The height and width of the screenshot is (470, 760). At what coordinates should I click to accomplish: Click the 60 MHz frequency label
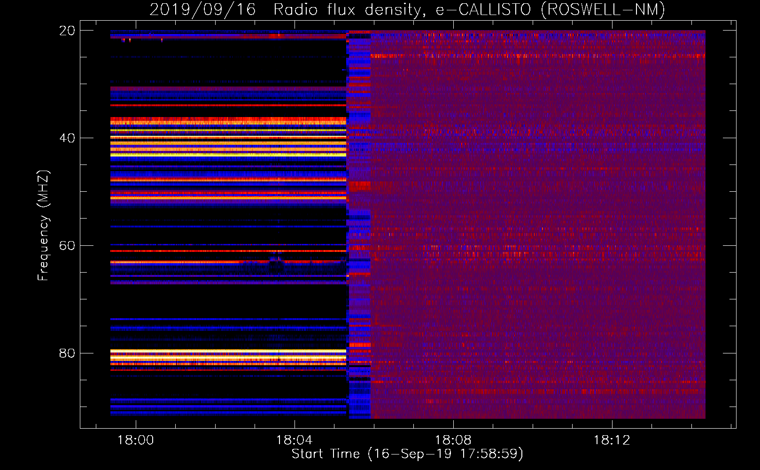[67, 246]
